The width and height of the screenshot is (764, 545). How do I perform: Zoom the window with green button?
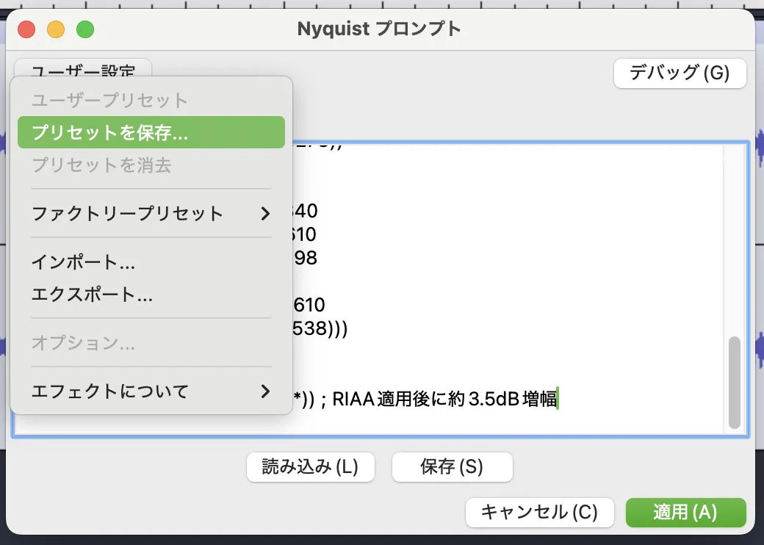pyautogui.click(x=85, y=29)
